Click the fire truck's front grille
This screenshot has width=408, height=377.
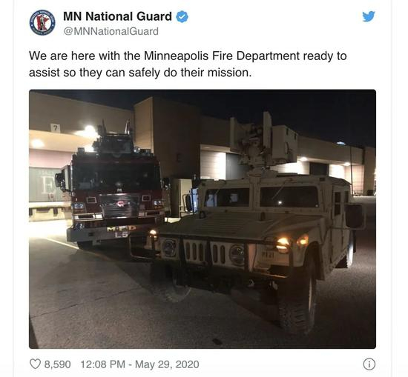tap(119, 206)
